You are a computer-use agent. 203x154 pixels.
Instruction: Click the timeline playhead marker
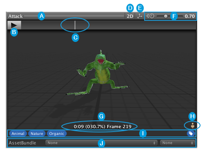point(75,25)
